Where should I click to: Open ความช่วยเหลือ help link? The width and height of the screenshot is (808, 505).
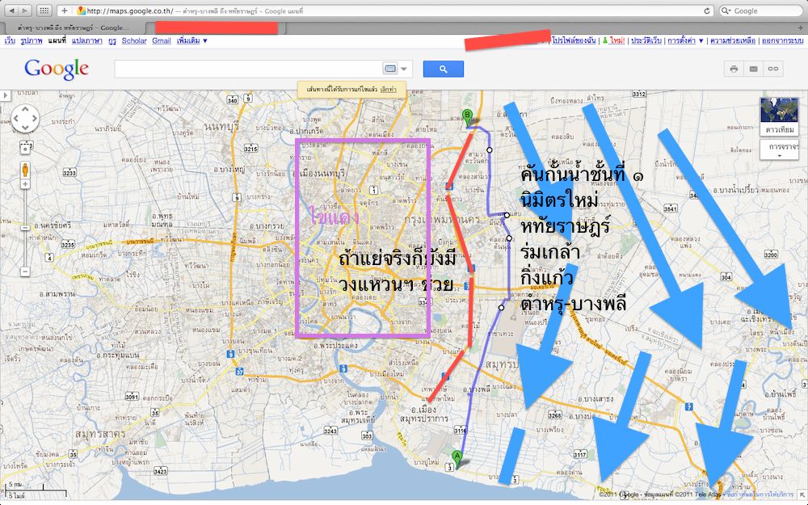pyautogui.click(x=733, y=40)
